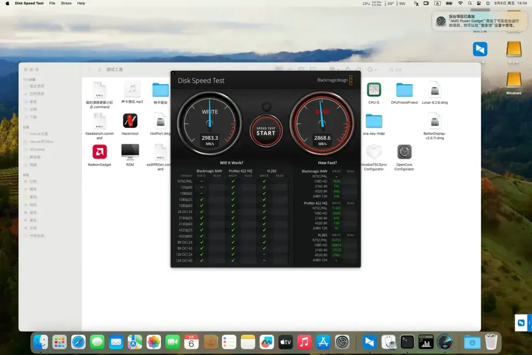Open Terminal from the Dock
Viewport: 532px width, 355px height.
tap(407, 342)
